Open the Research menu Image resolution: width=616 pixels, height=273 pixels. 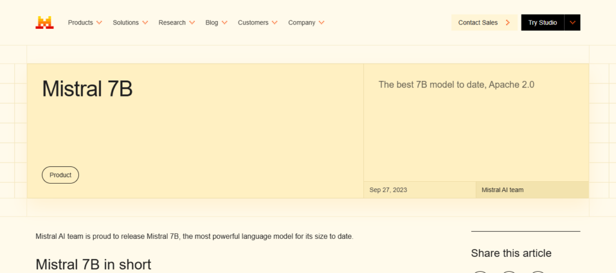coord(172,23)
